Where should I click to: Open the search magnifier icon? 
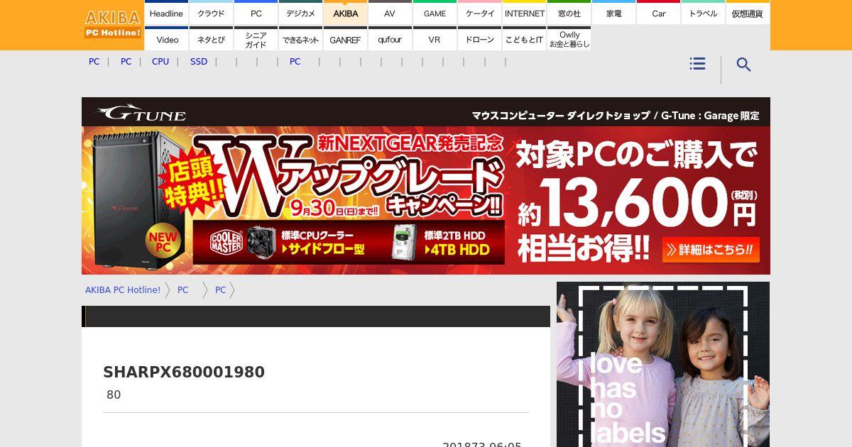(743, 65)
